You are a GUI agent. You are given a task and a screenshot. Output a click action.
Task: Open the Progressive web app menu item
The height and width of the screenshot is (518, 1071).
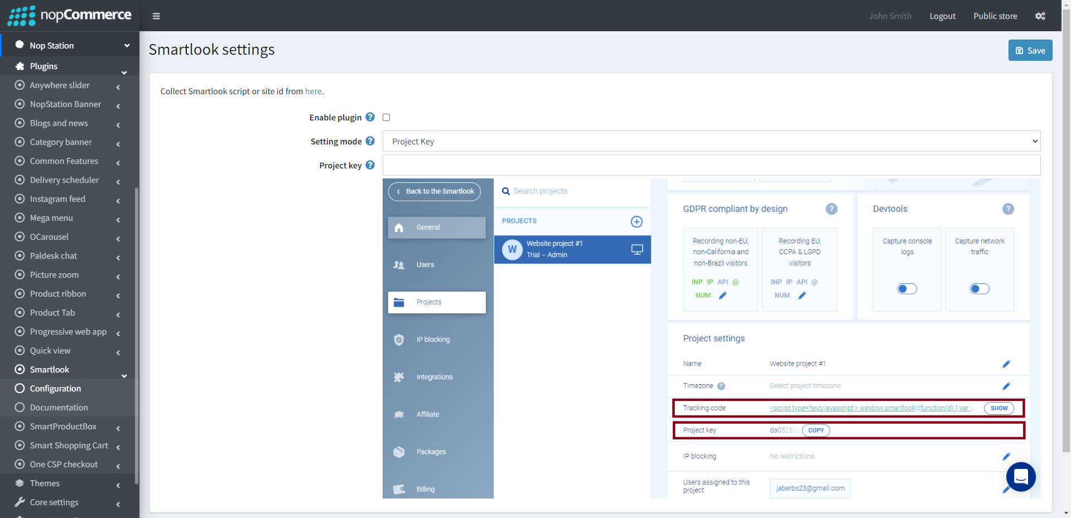point(68,331)
